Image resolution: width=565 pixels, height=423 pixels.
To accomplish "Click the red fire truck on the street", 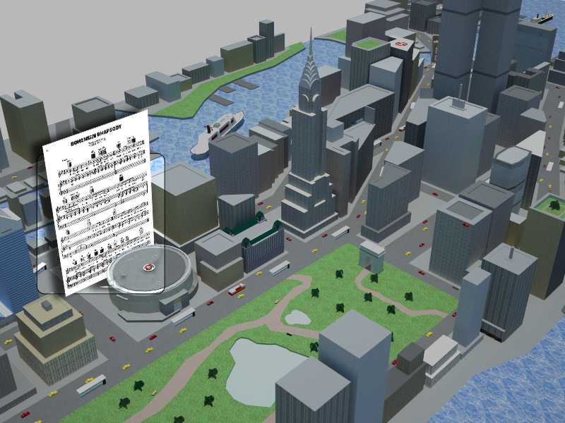I will 237,288.
